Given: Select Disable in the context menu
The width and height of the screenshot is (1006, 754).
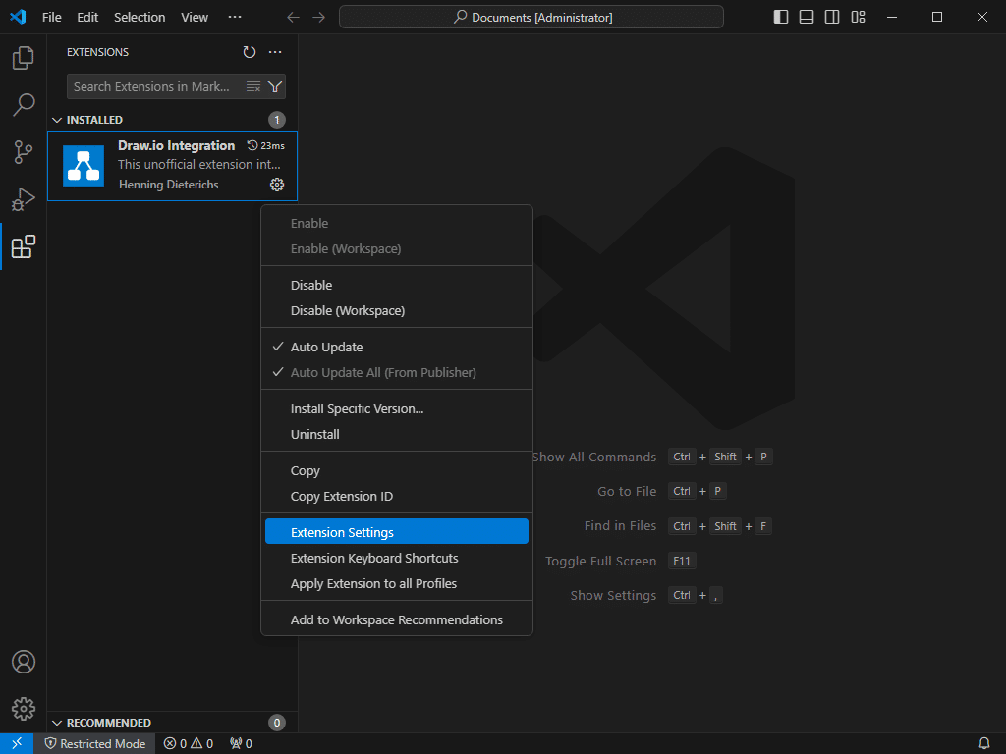Looking at the screenshot, I should point(397,286).
